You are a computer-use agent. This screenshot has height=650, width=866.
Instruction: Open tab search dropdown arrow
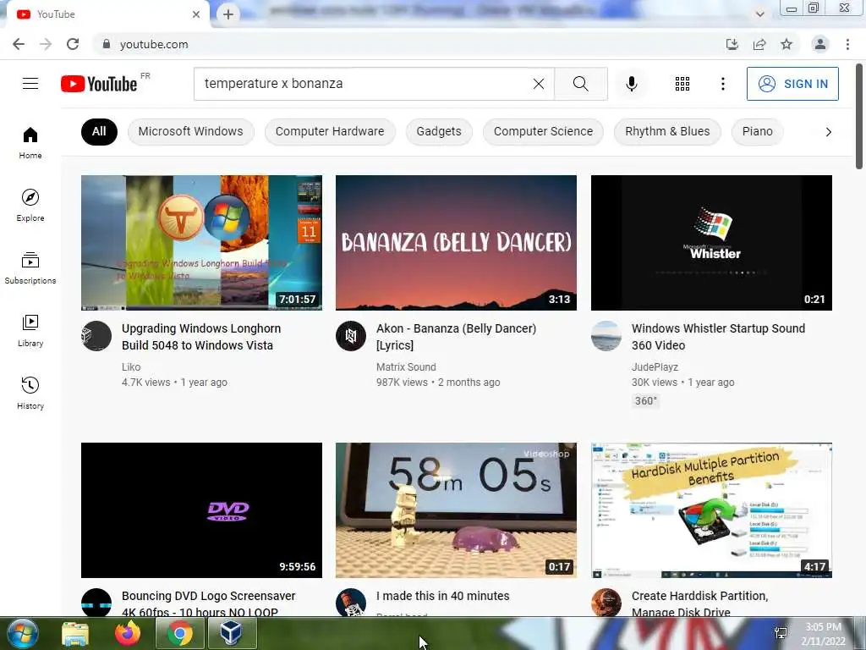pos(760,14)
